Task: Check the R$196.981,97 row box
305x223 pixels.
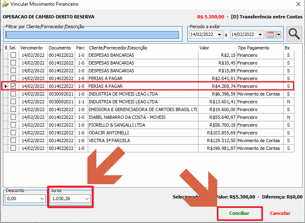Action: (13, 148)
